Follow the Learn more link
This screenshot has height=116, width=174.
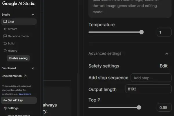[x=25, y=94]
